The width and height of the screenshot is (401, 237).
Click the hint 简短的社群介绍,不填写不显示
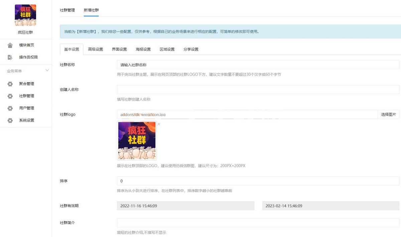pos(141,232)
